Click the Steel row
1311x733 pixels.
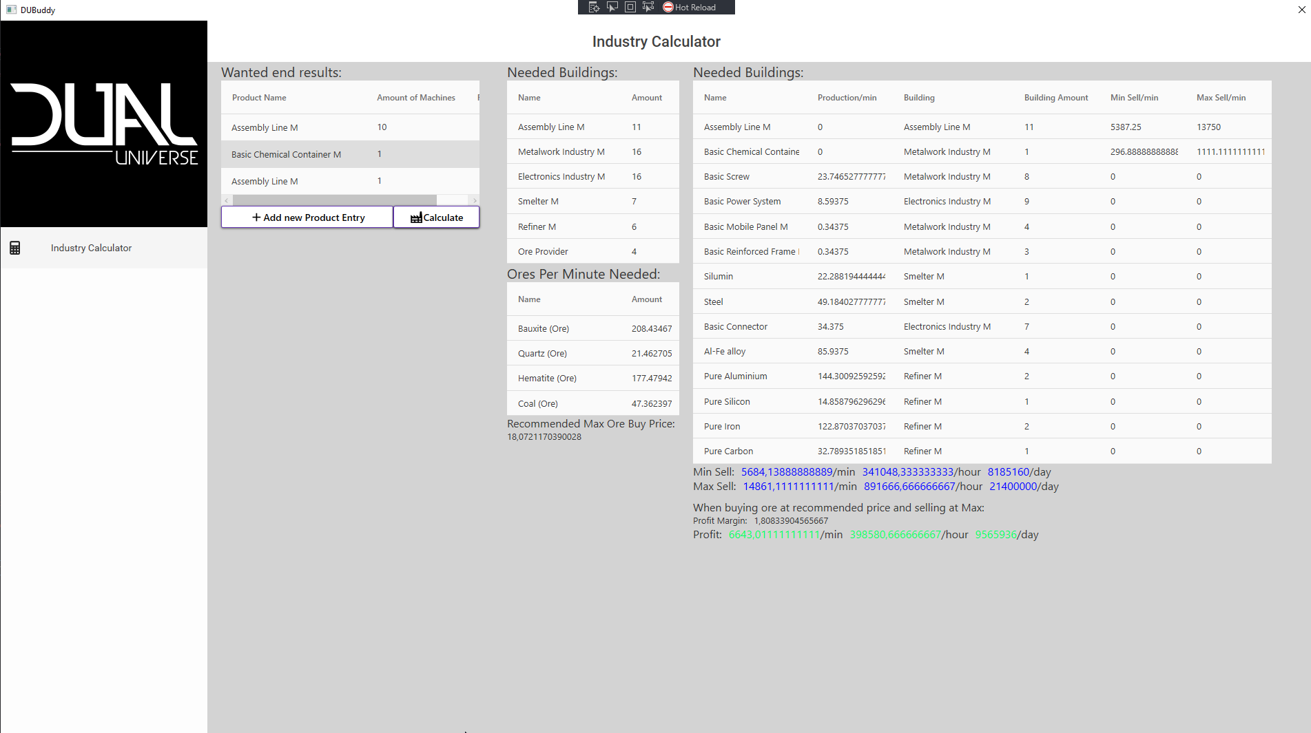point(982,301)
